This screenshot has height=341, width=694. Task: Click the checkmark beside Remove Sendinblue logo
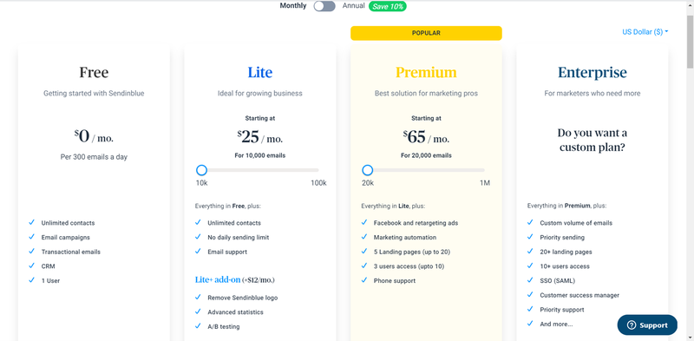click(198, 297)
